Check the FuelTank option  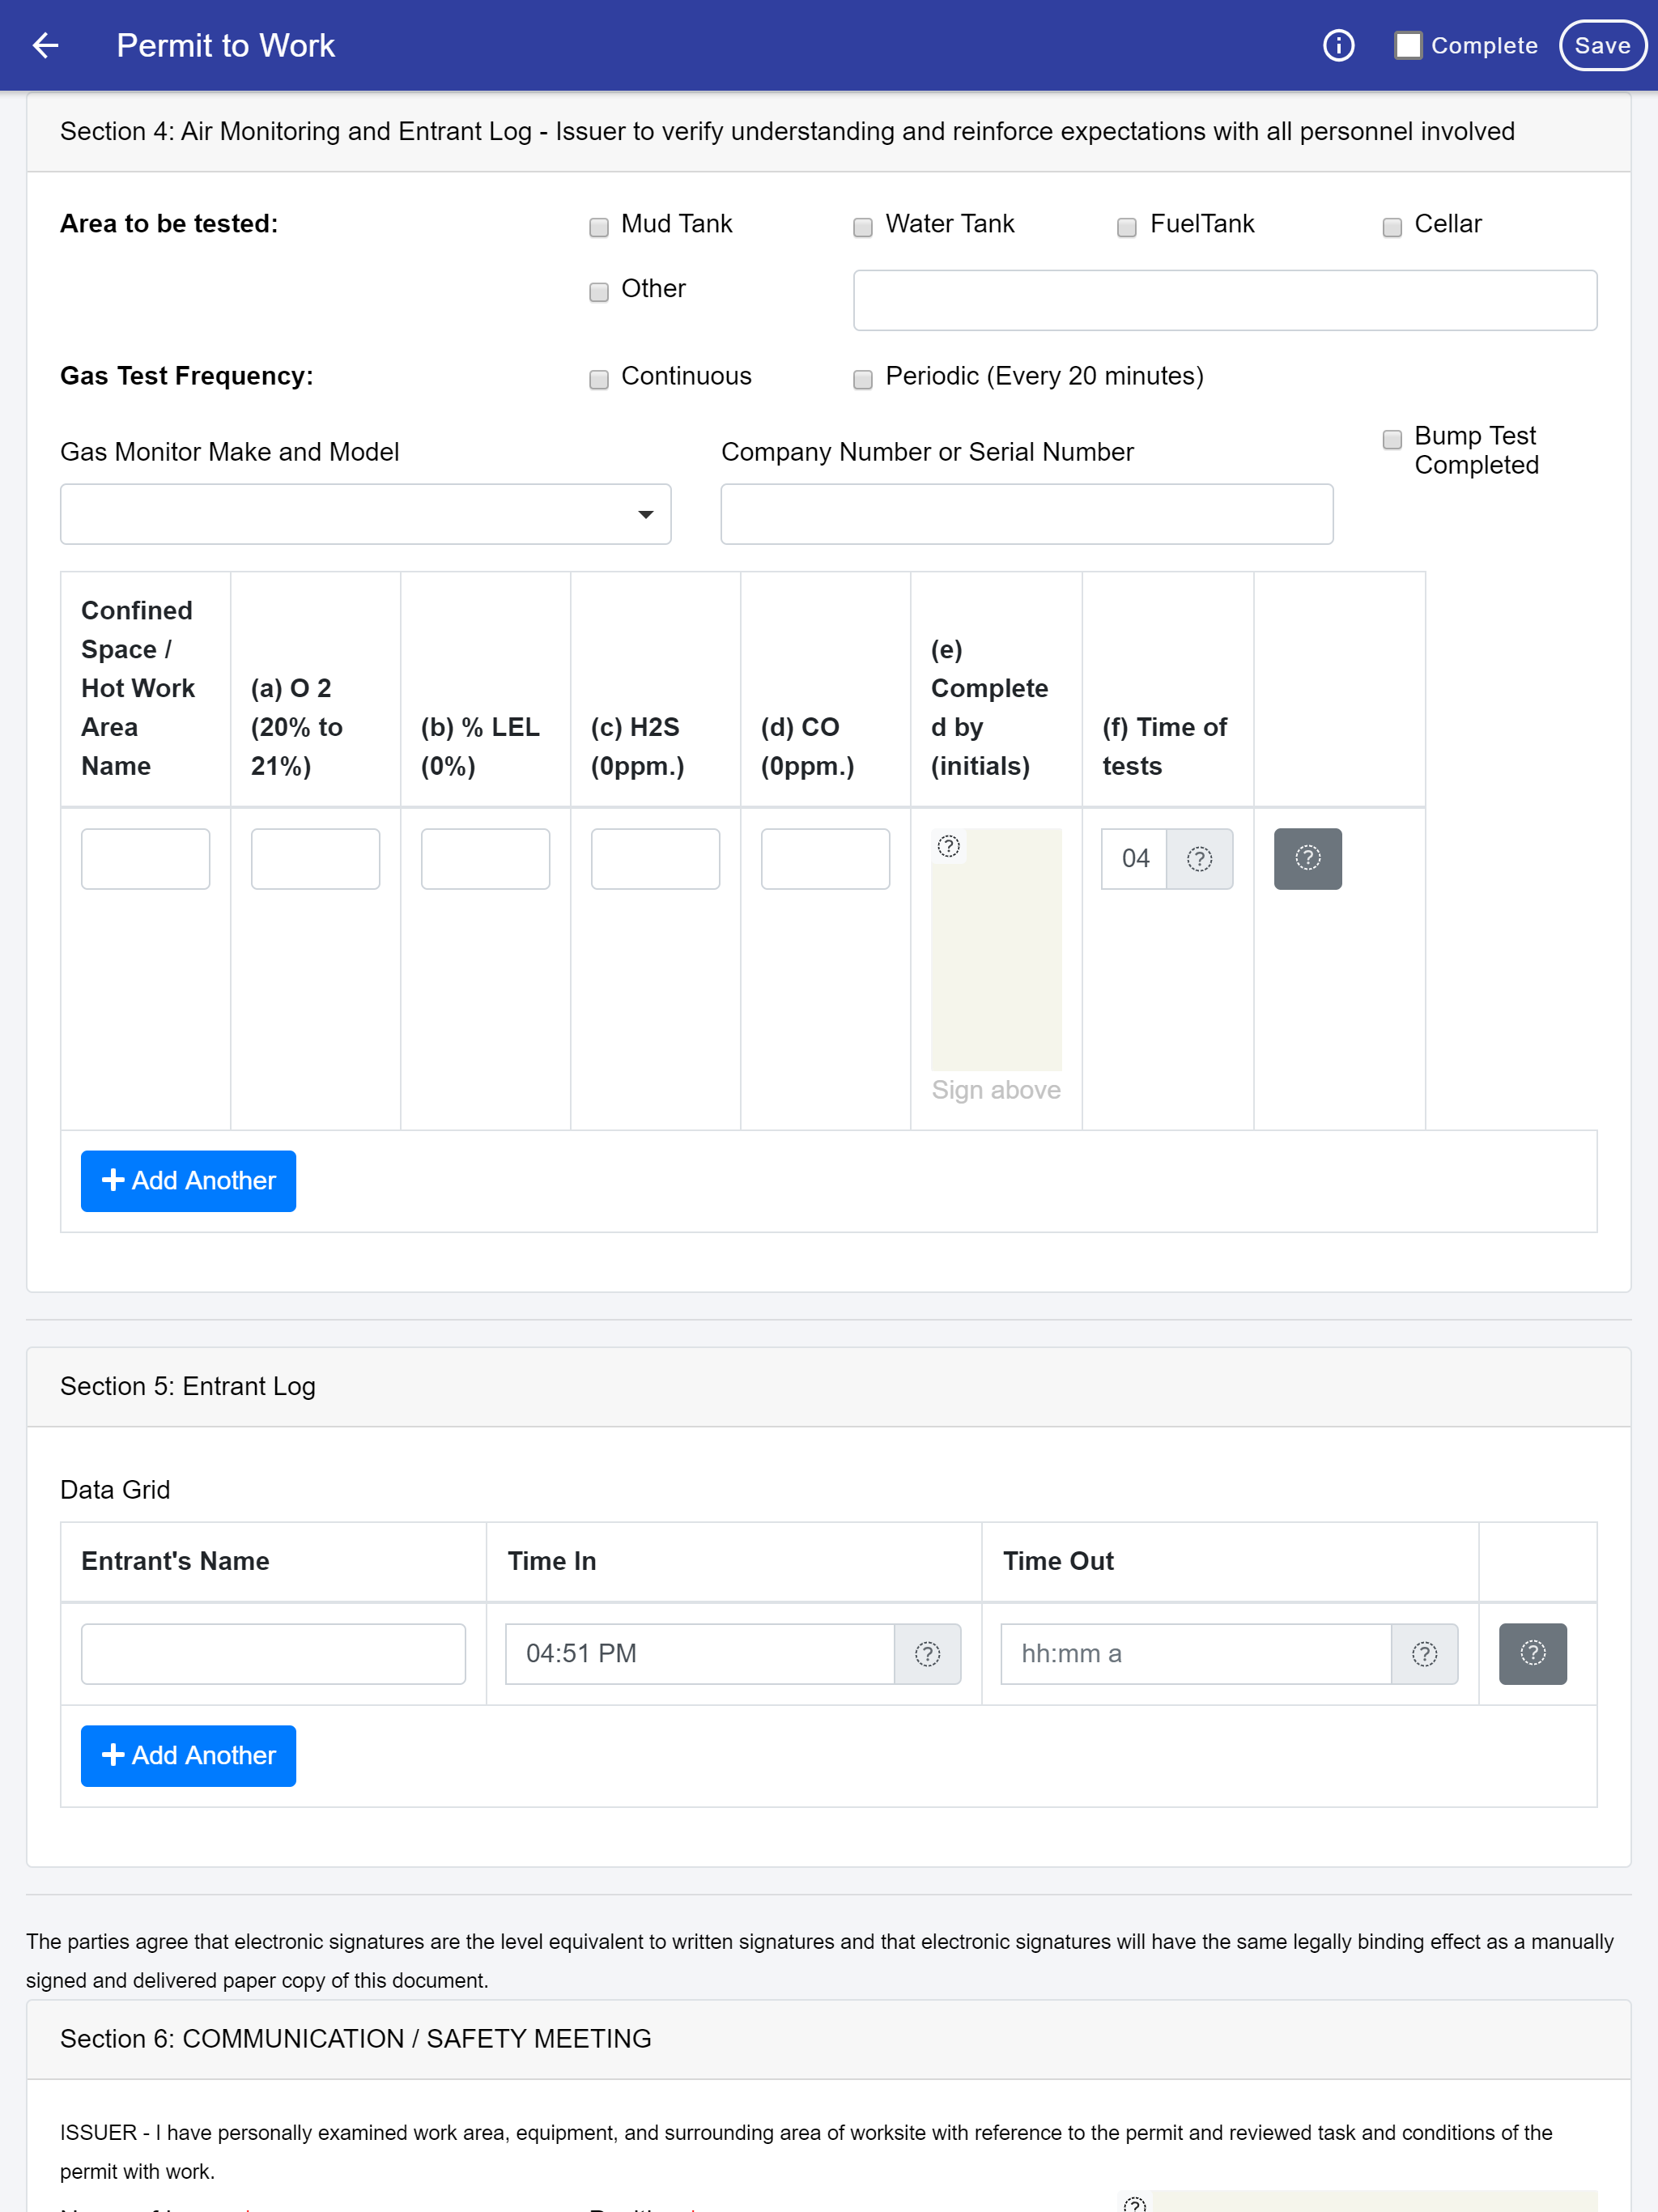click(1127, 227)
